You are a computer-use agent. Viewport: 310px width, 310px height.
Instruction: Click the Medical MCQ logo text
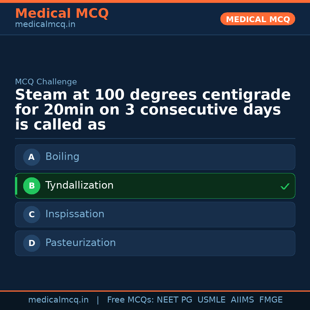62,13
